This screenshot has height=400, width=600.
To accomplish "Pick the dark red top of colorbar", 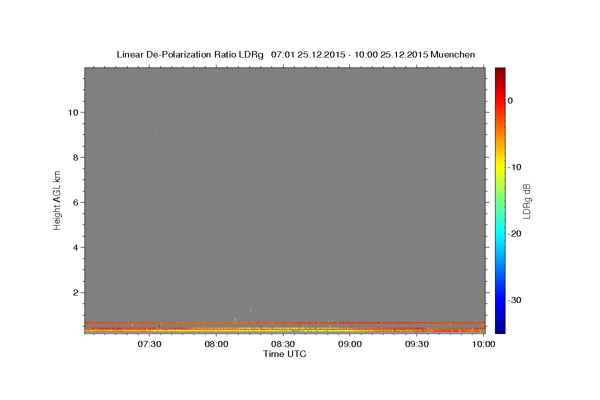I will coord(500,71).
